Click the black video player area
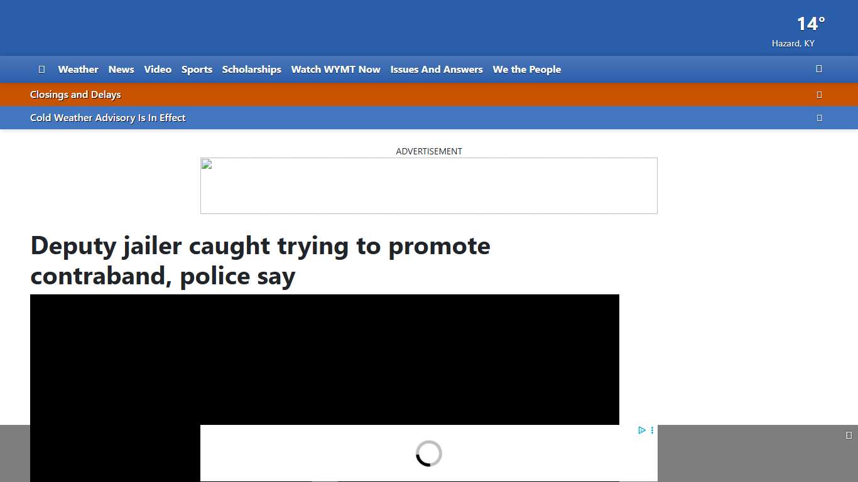The width and height of the screenshot is (858, 482). click(324, 358)
